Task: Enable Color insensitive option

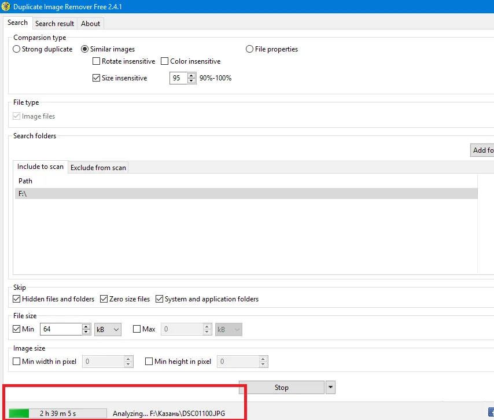Action: coord(165,61)
